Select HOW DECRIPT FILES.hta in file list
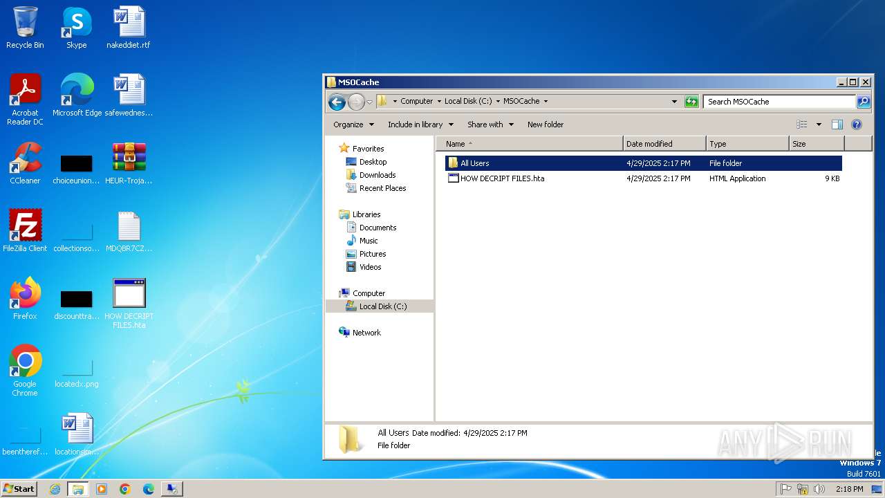 (644, 178)
